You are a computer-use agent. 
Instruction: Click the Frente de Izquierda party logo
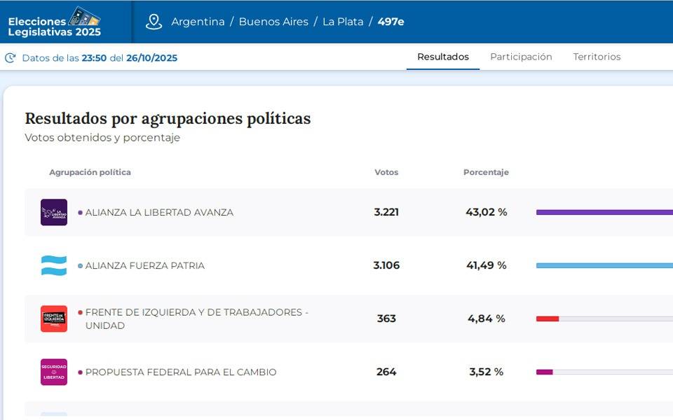point(54,318)
